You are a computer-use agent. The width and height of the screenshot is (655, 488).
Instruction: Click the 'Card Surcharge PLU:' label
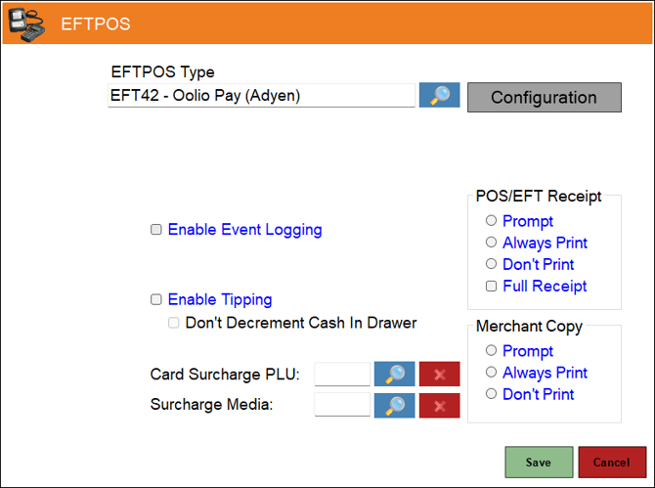point(225,375)
